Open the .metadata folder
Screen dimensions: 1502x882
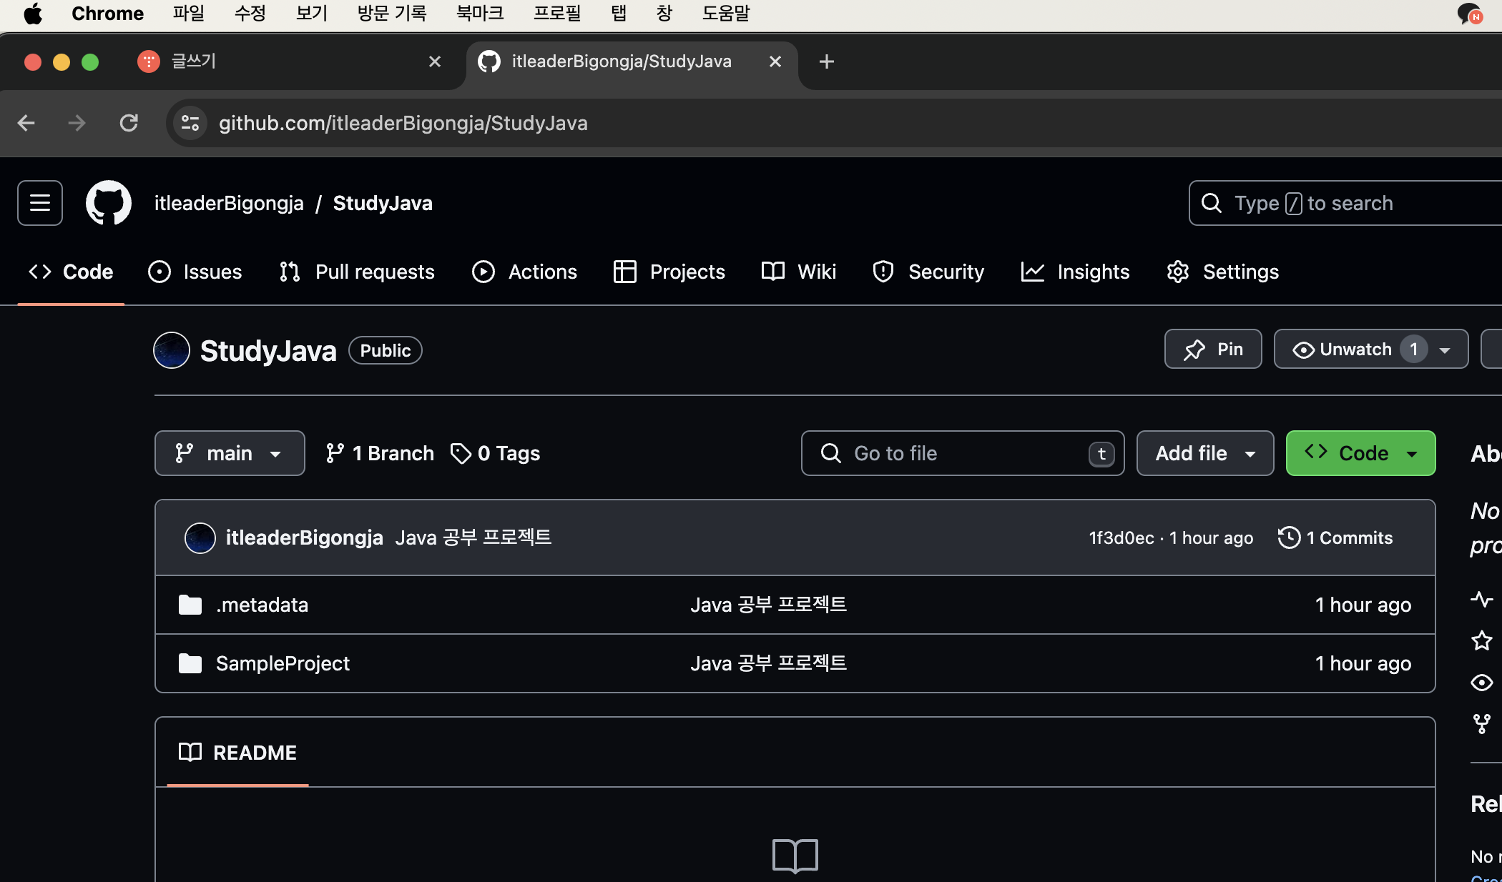pyautogui.click(x=262, y=605)
